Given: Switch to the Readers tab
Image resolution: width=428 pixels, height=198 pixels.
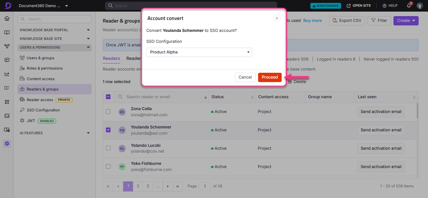Looking at the screenshot, I should (x=111, y=59).
